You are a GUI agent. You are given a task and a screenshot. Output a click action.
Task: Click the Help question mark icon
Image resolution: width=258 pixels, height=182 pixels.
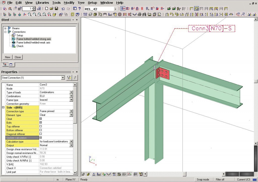tap(79, 8)
